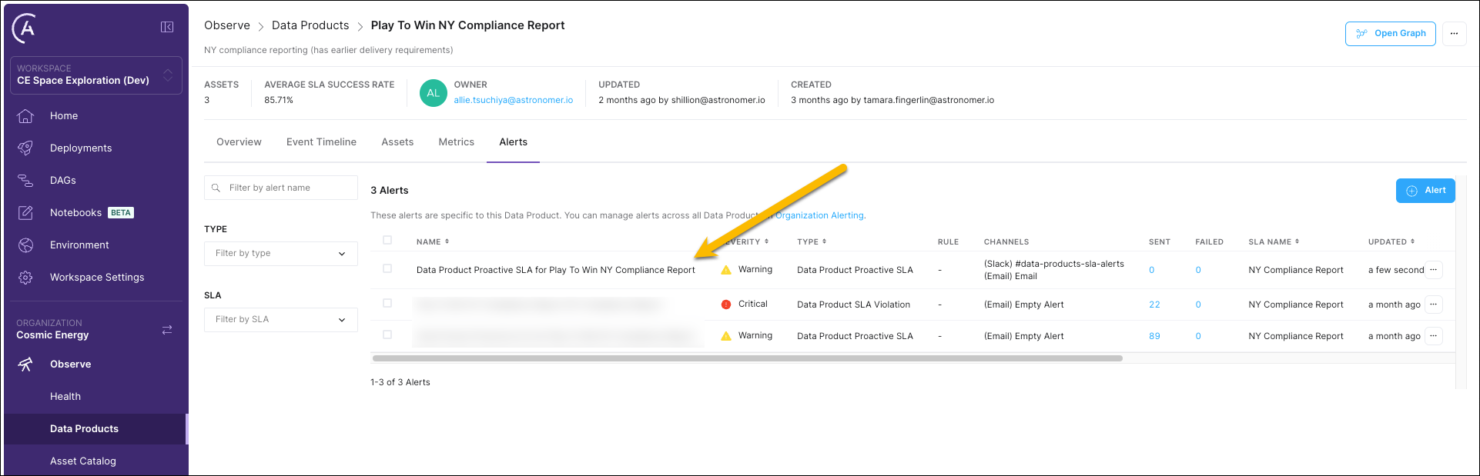Open Workspace Settings via the gear icon
Viewport: 1480px width, 476px height.
25,278
